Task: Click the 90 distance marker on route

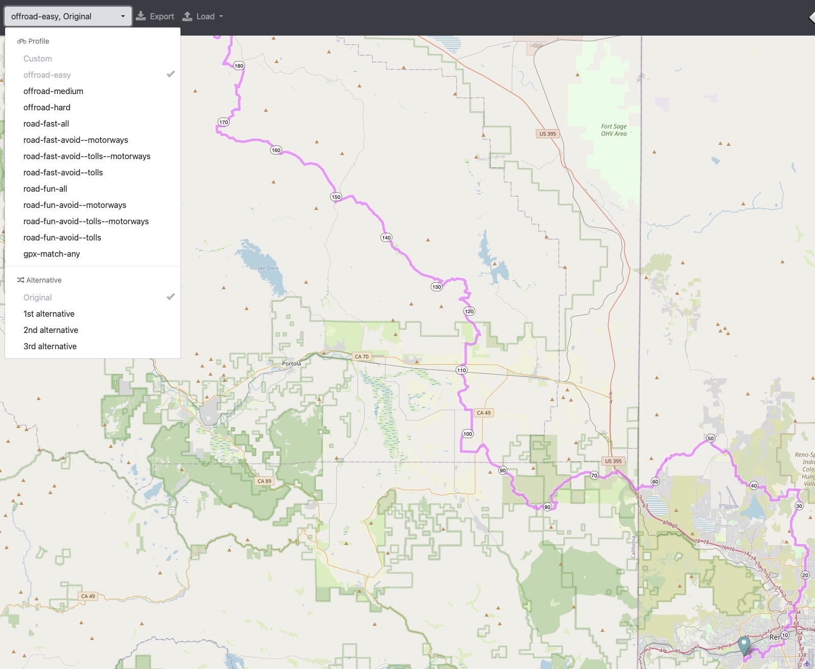Action: [x=503, y=470]
